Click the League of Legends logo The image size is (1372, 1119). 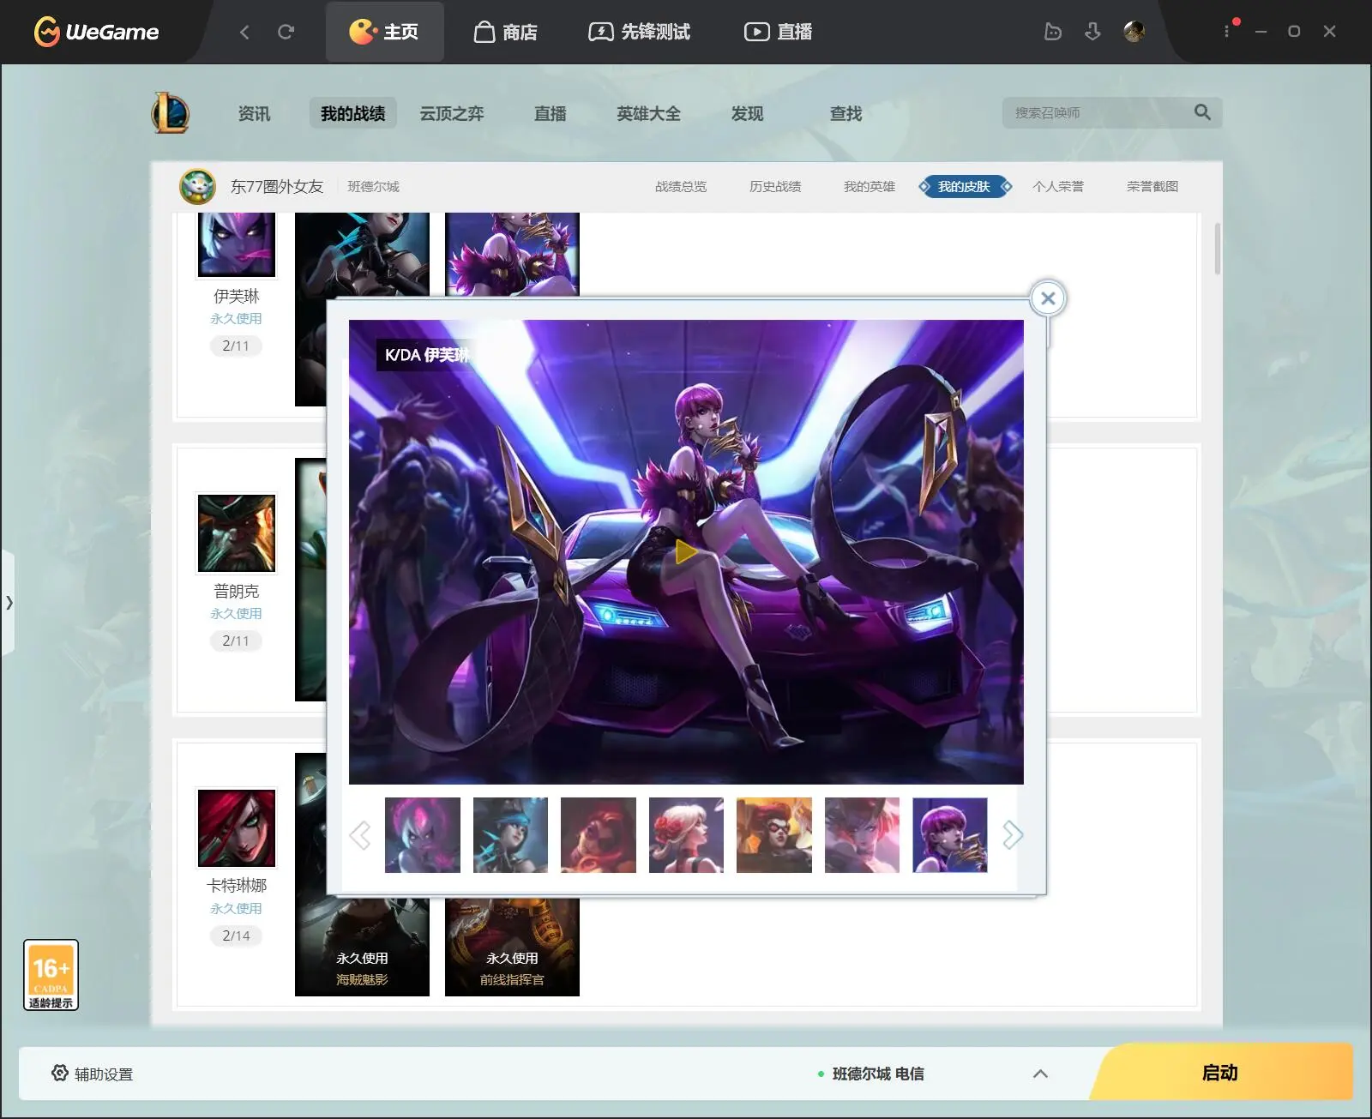(x=171, y=112)
